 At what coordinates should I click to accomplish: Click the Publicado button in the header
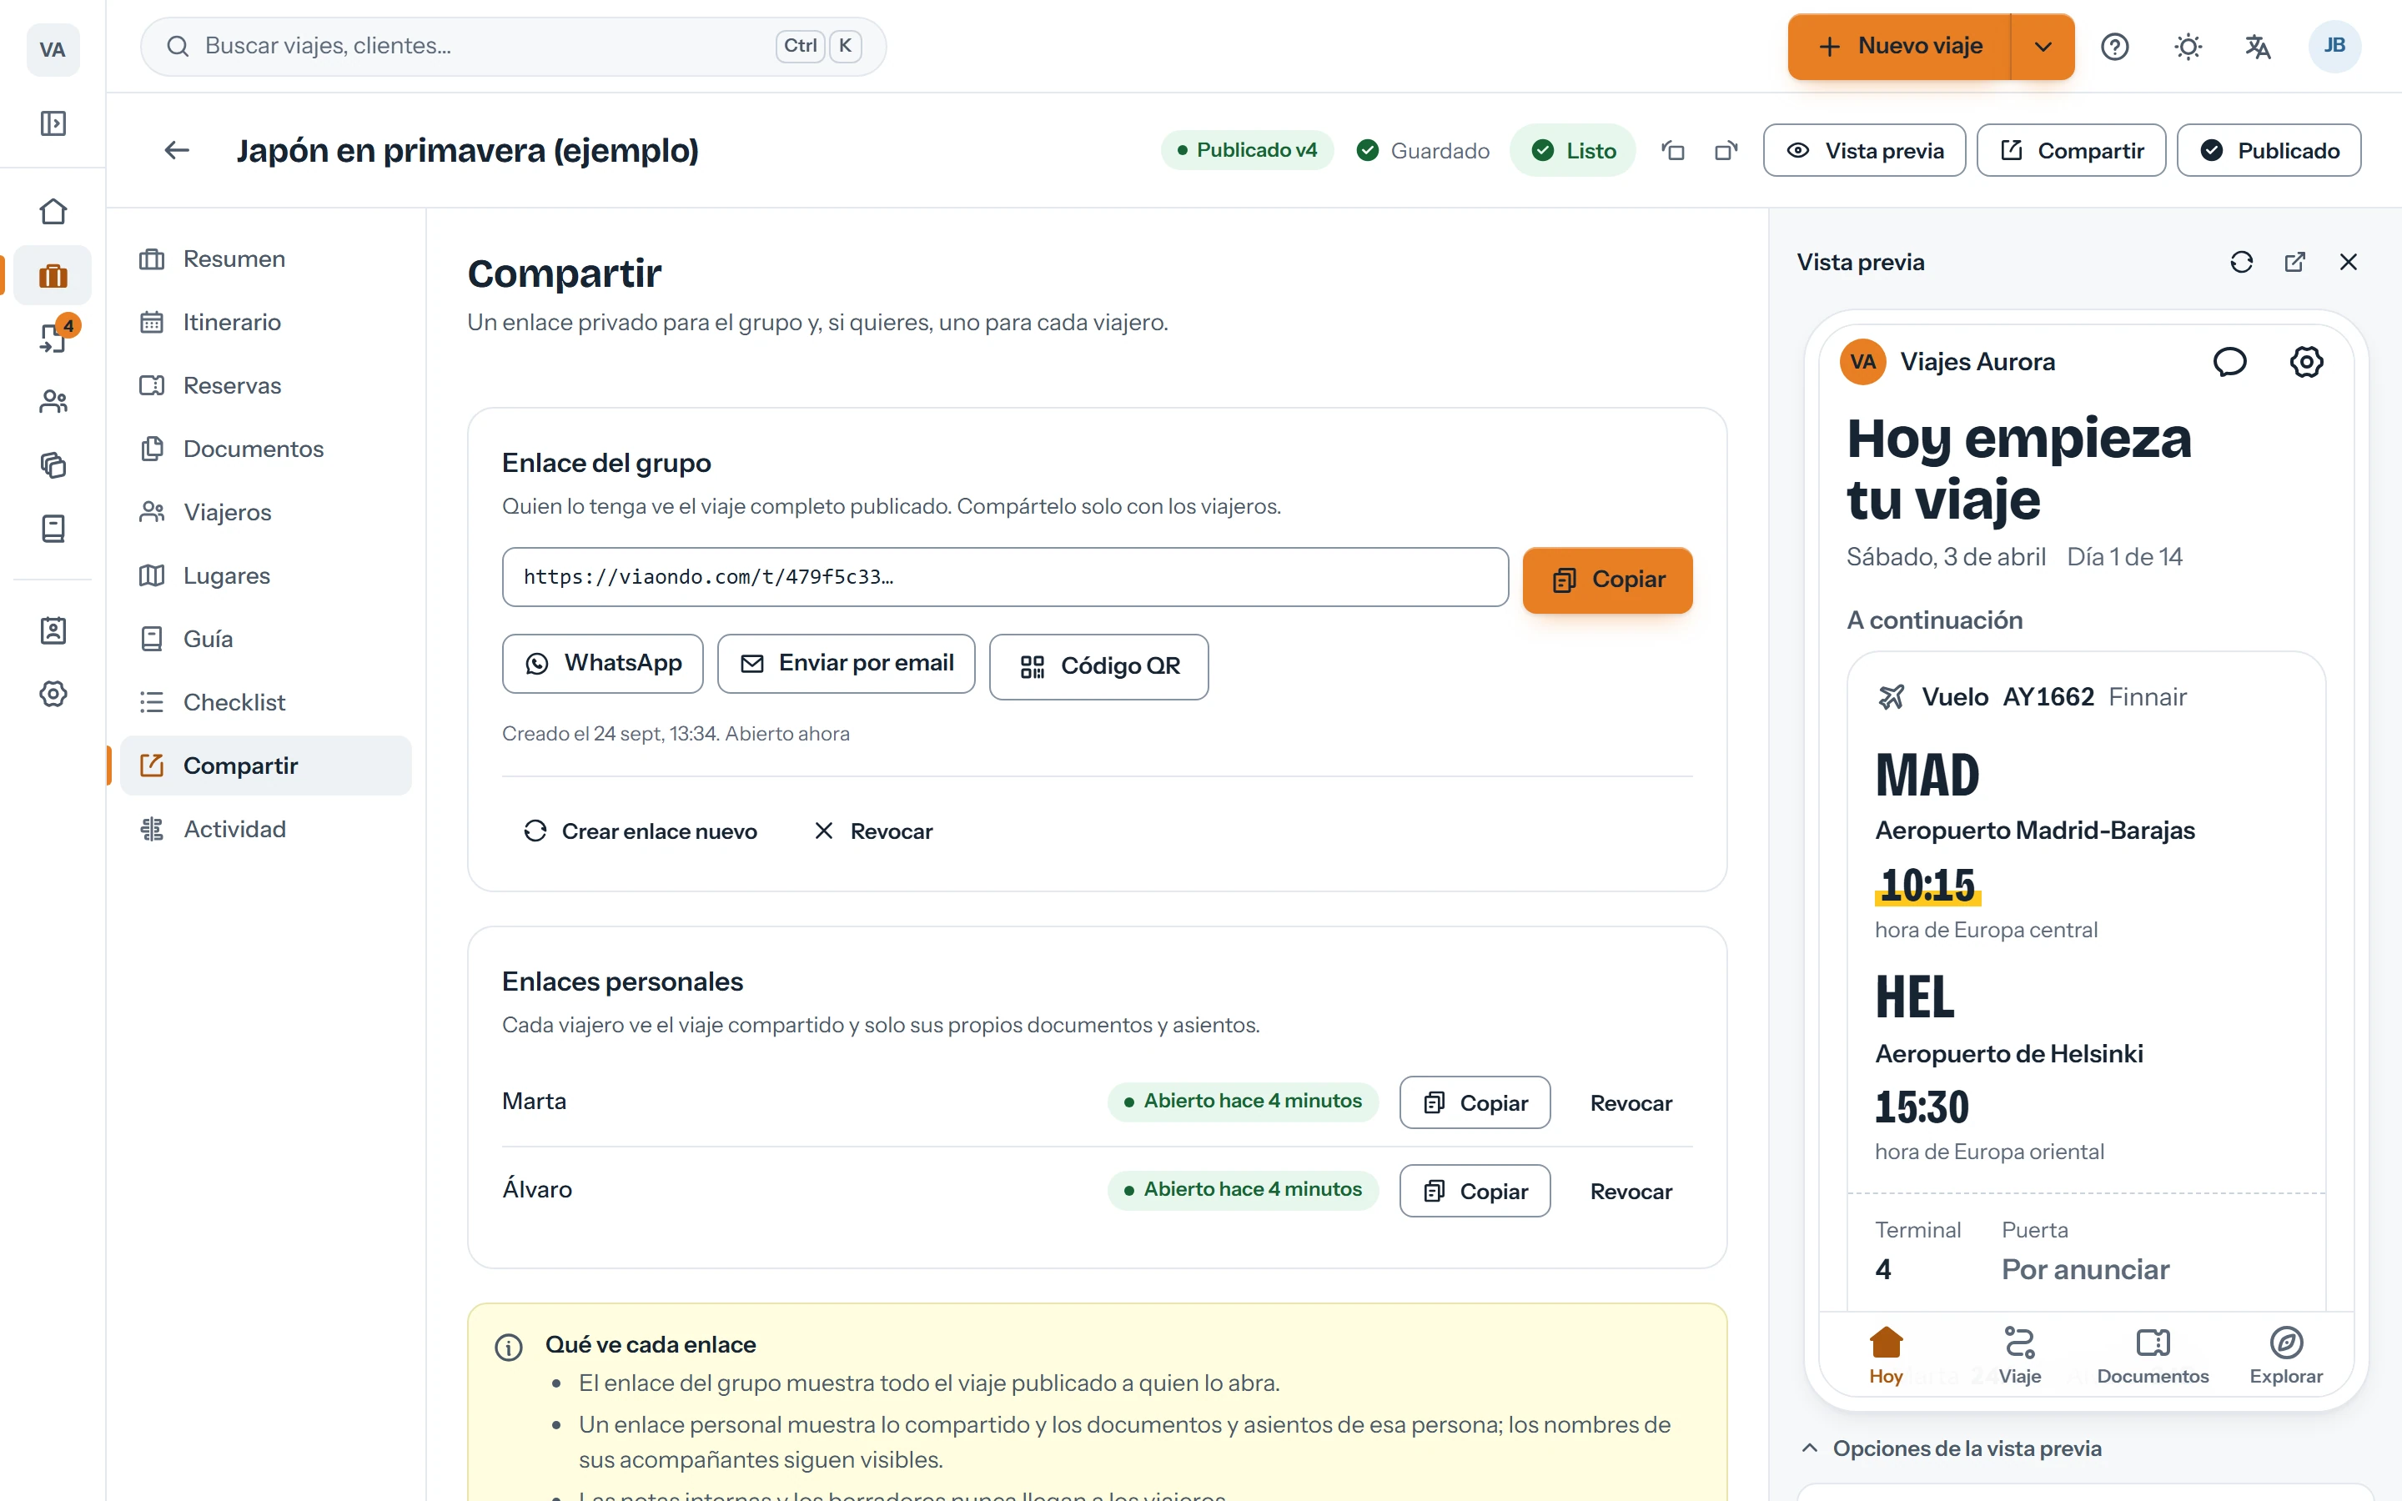click(2269, 150)
